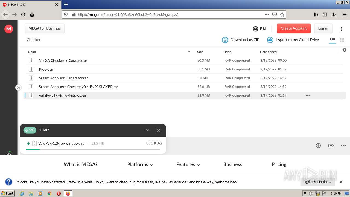Open a new browser tab

pos(66,4)
